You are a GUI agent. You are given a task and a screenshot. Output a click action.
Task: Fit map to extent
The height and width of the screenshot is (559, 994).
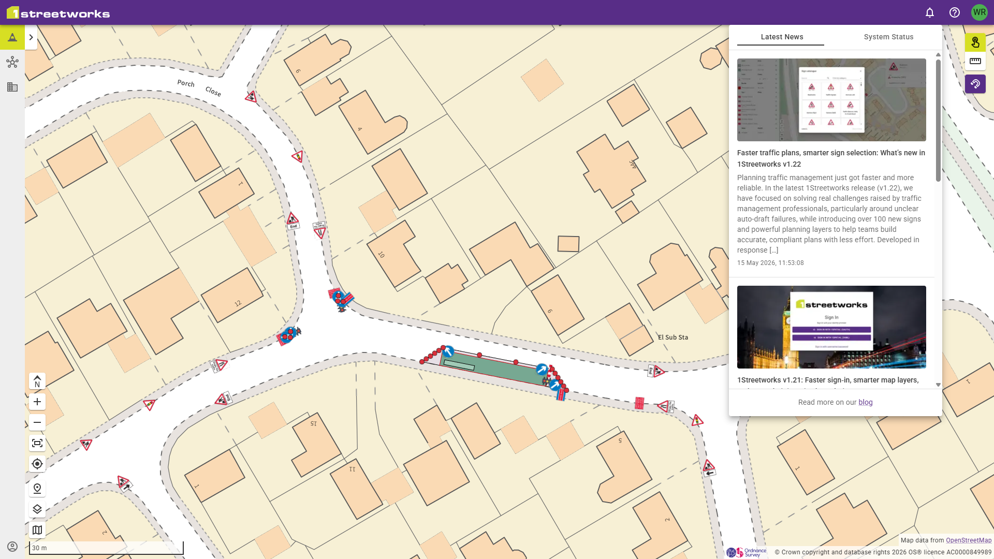(37, 443)
